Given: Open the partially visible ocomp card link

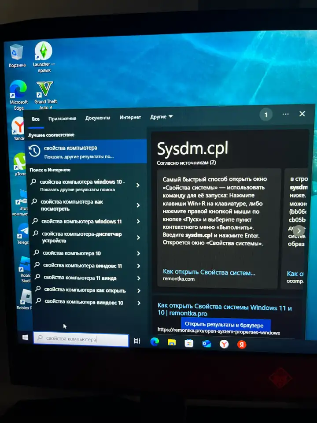Looking at the screenshot, I should [x=295, y=274].
